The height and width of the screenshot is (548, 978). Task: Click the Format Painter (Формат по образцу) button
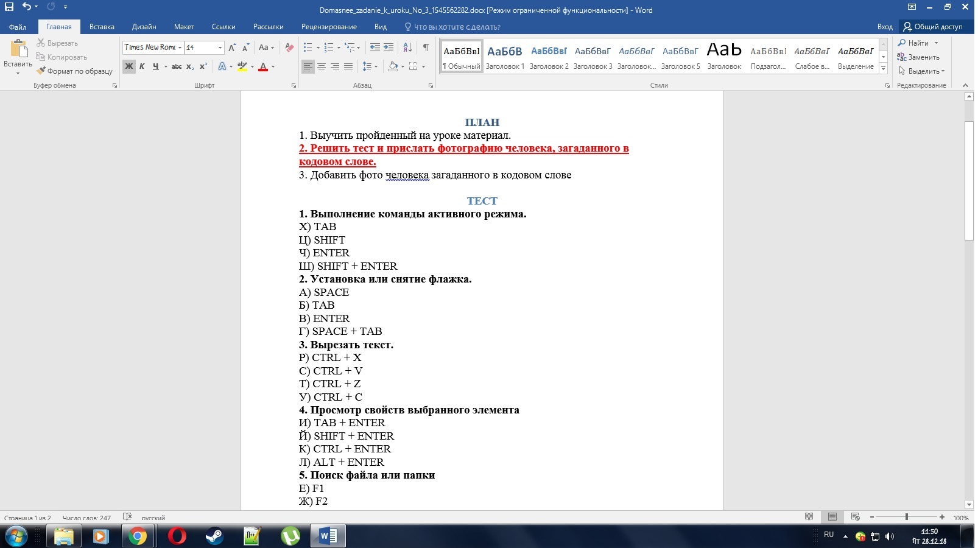coord(74,71)
